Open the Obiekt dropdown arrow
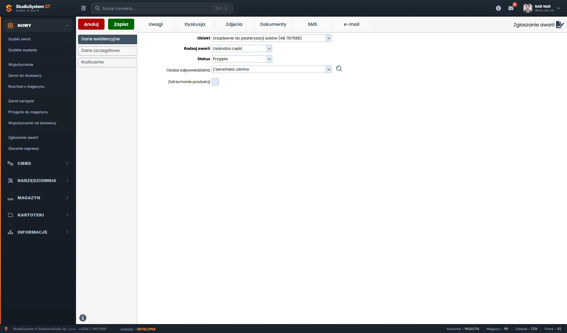 click(x=329, y=38)
